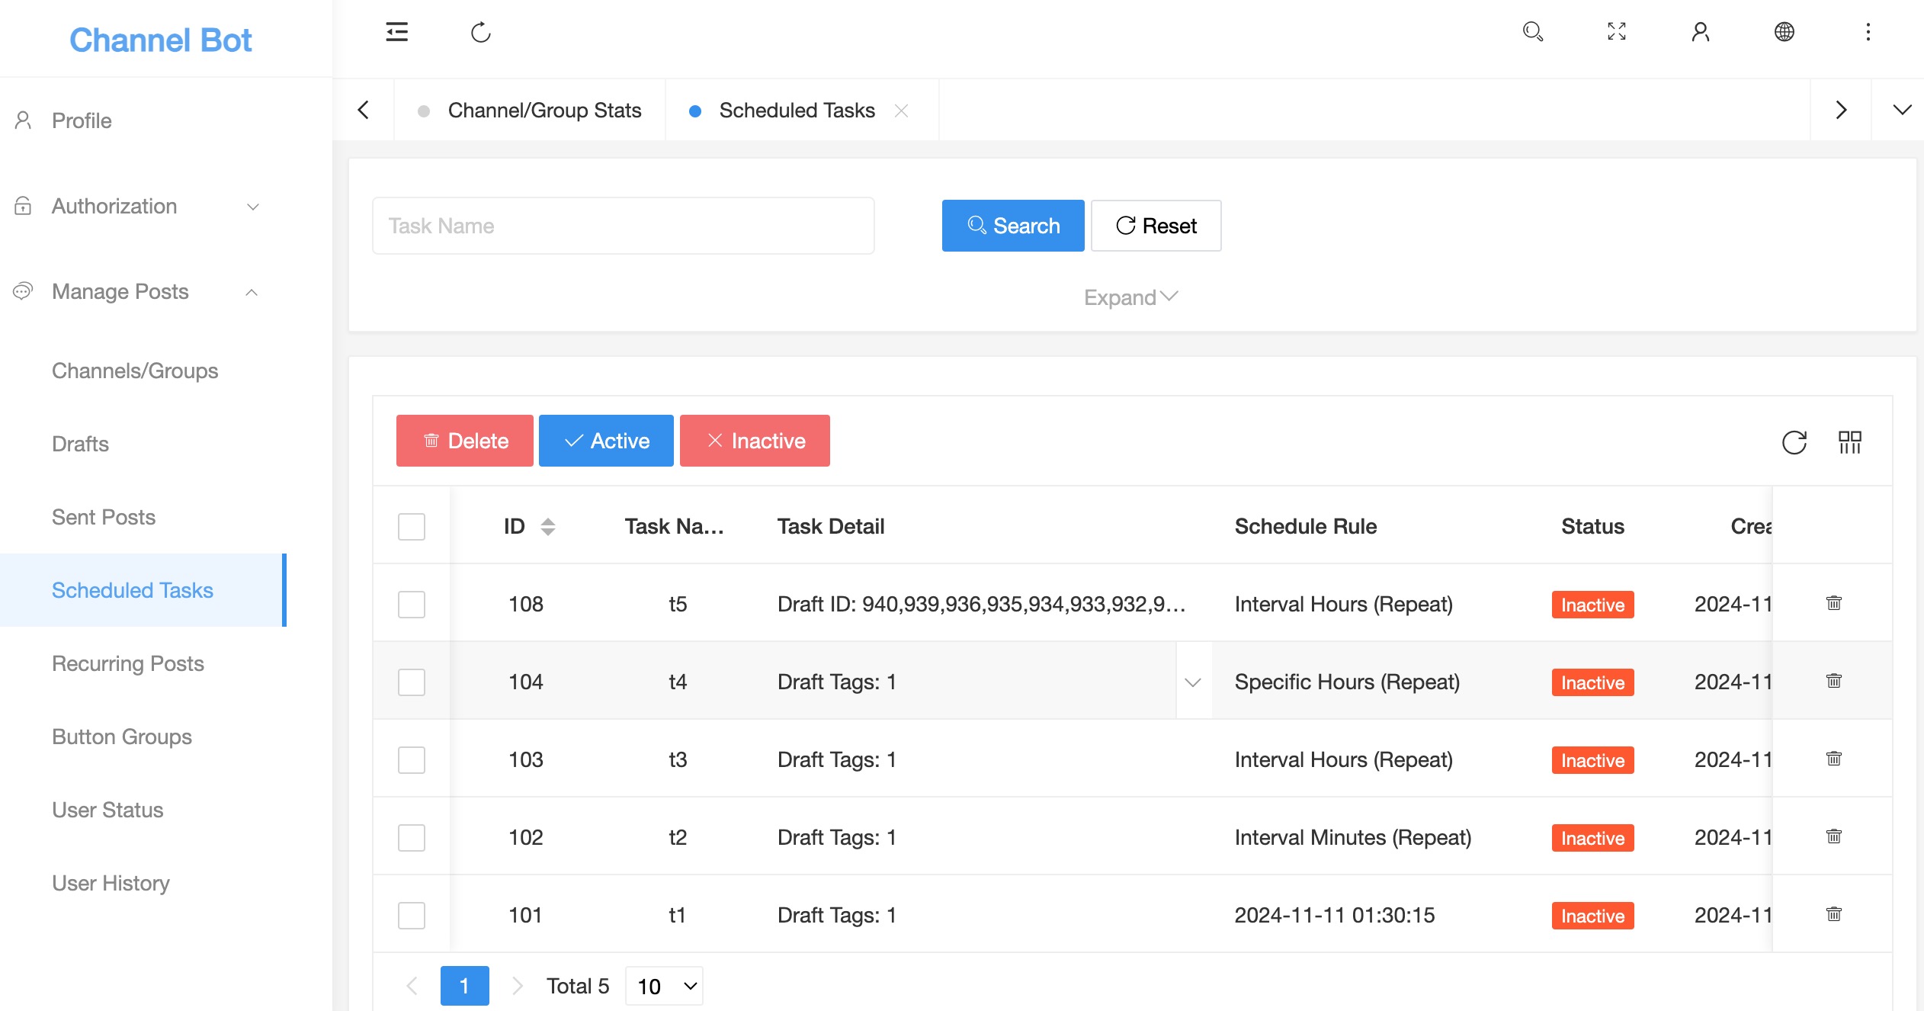Open the Profile menu item

coord(143,120)
